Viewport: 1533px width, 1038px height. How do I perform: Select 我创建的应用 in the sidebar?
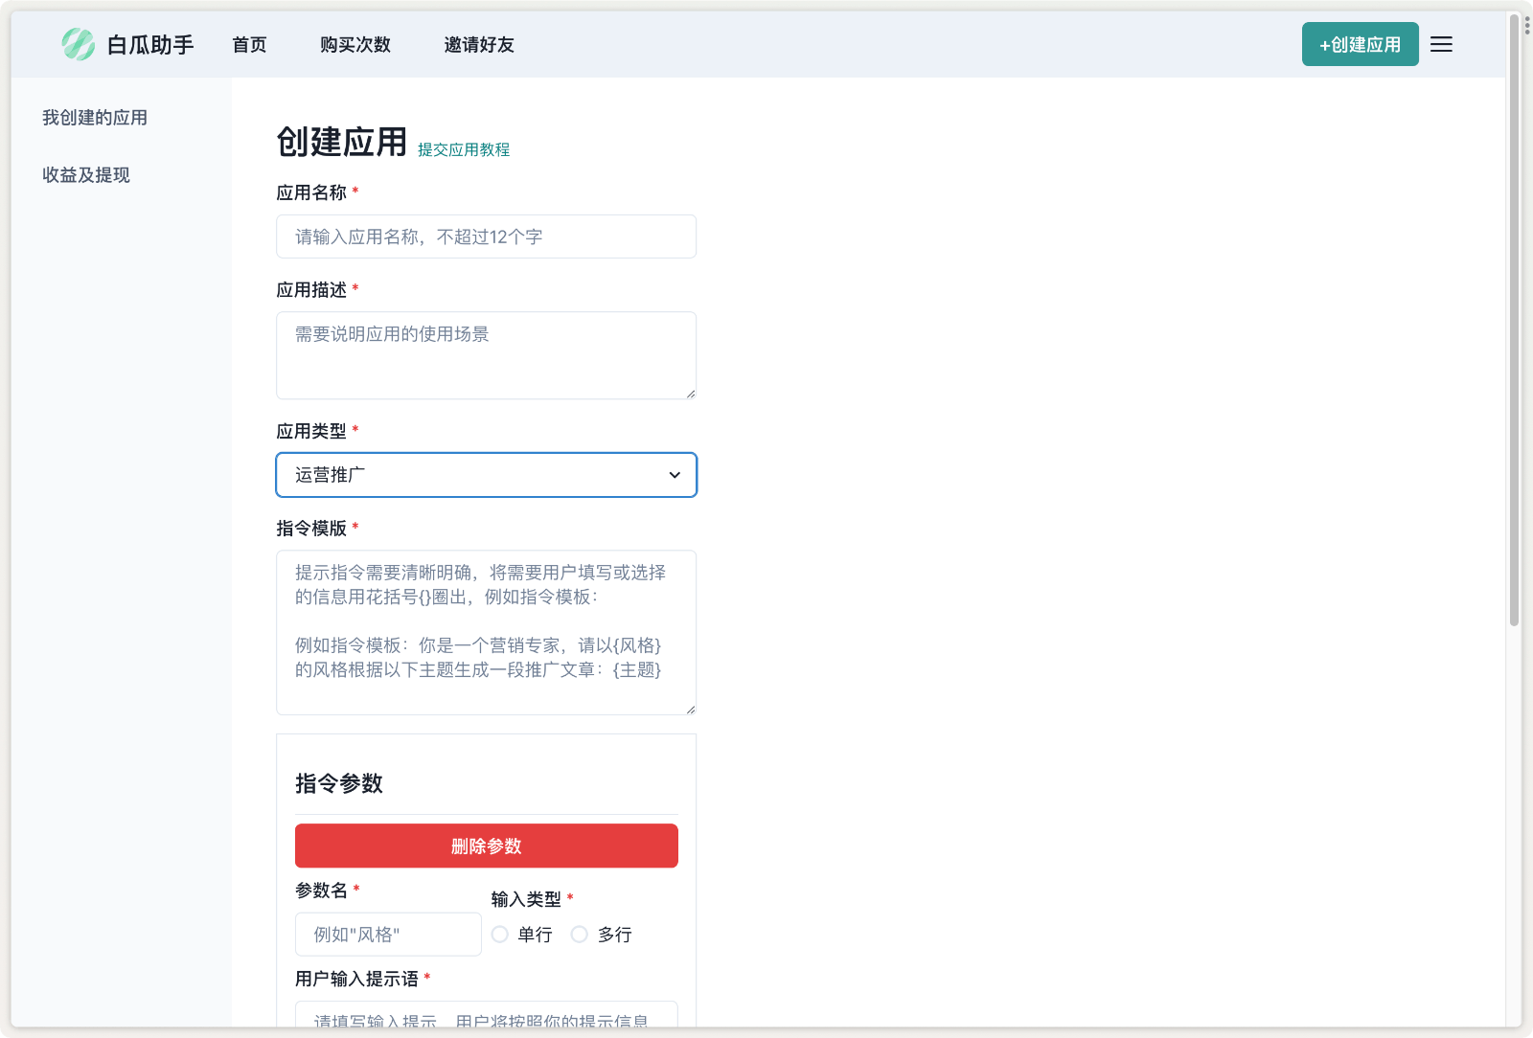[94, 117]
